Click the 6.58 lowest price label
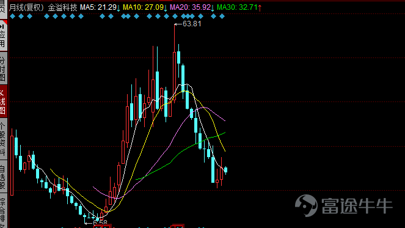This screenshot has width=405, height=228. (x=100, y=223)
